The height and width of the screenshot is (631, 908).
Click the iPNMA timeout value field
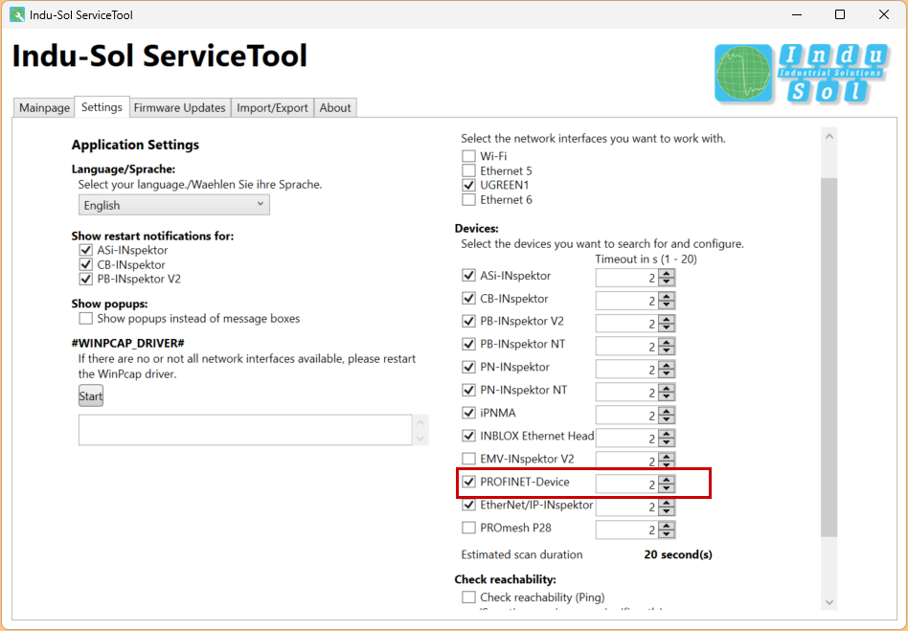coord(627,415)
